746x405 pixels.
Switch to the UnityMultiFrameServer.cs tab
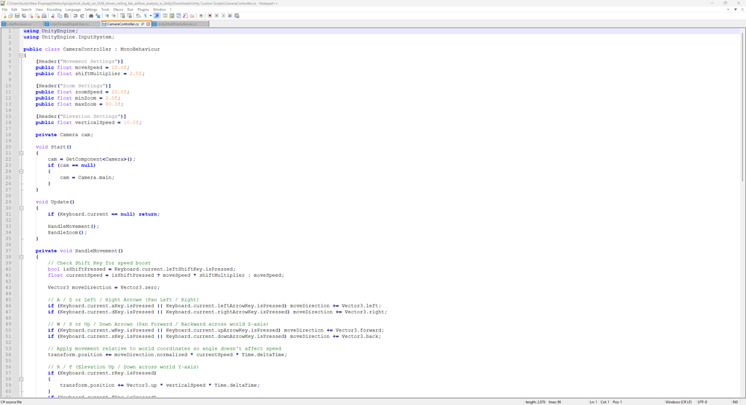tap(180, 24)
